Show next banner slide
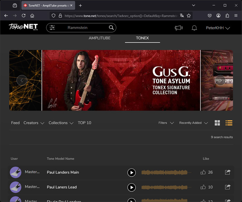 tap(220, 80)
